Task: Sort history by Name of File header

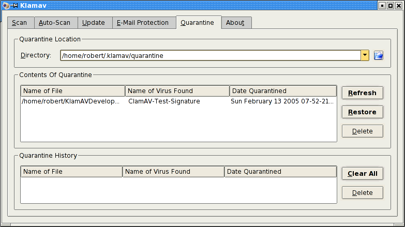Action: pos(71,172)
